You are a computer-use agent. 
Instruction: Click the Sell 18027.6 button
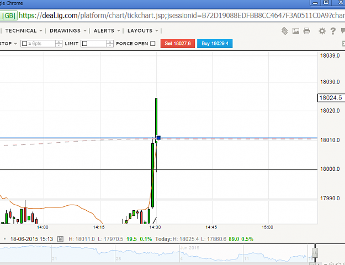tap(178, 44)
